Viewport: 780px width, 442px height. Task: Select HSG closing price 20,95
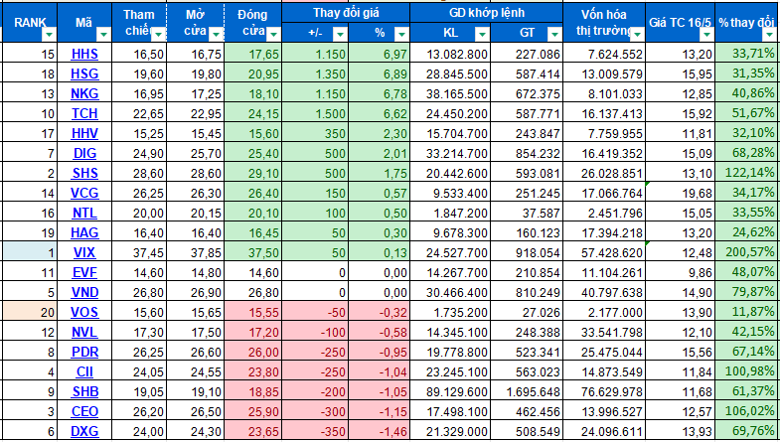(x=252, y=74)
